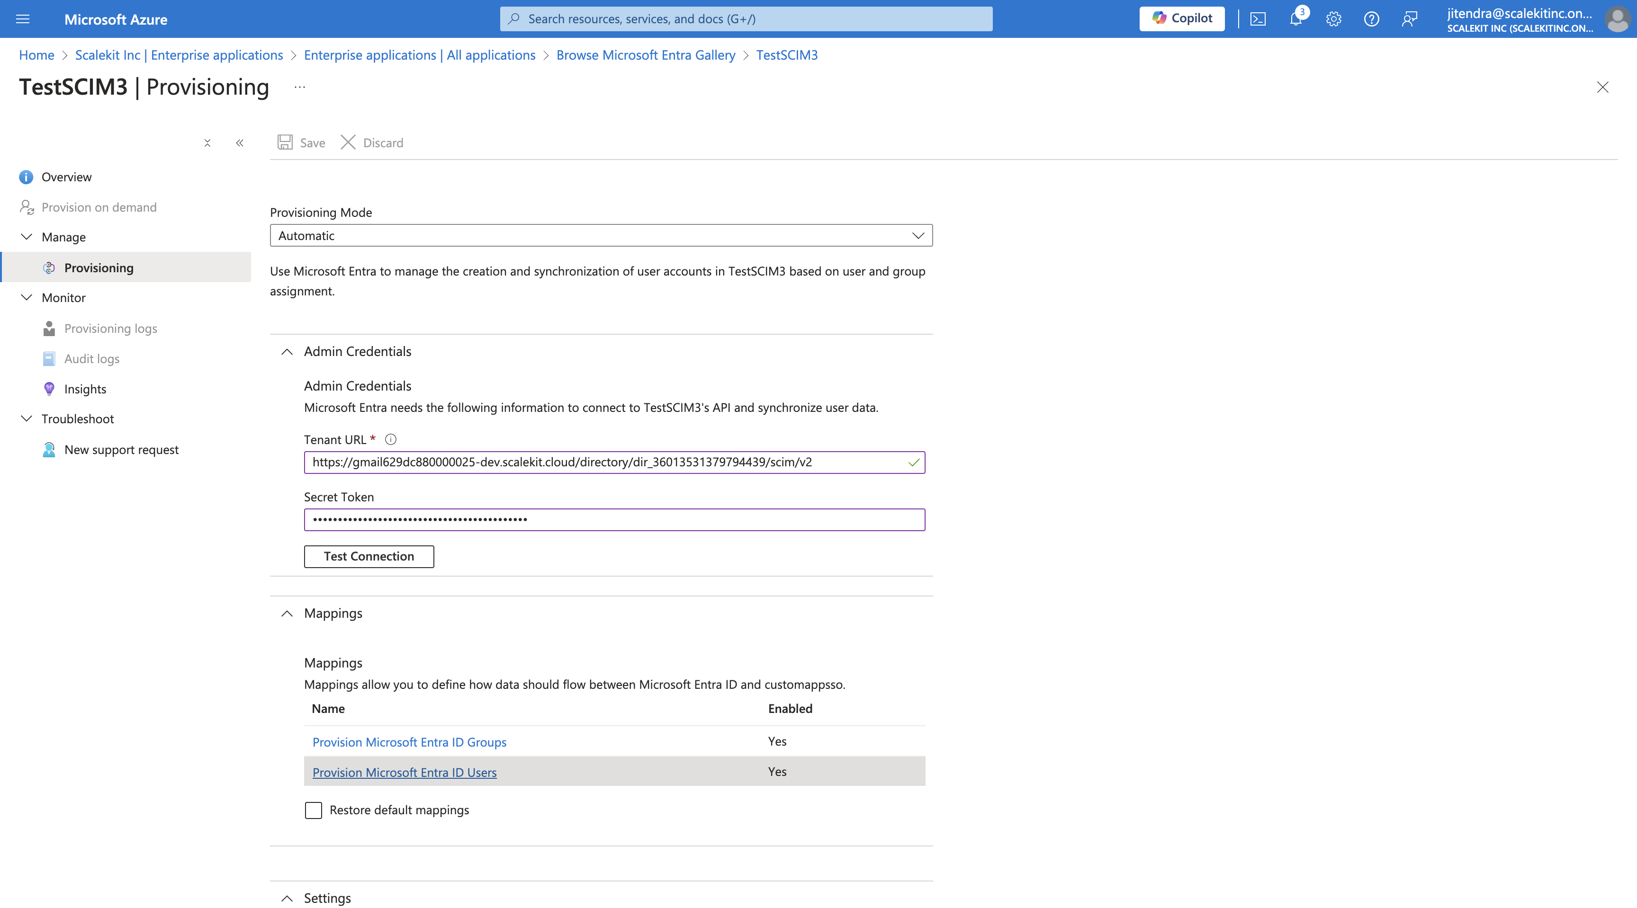Click the Provisioning logs icon
Image resolution: width=1637 pixels, height=908 pixels.
pos(49,328)
